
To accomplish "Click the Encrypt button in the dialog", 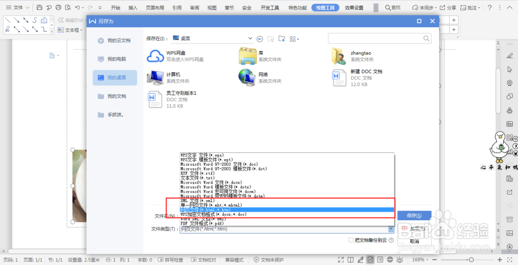I will (414, 228).
